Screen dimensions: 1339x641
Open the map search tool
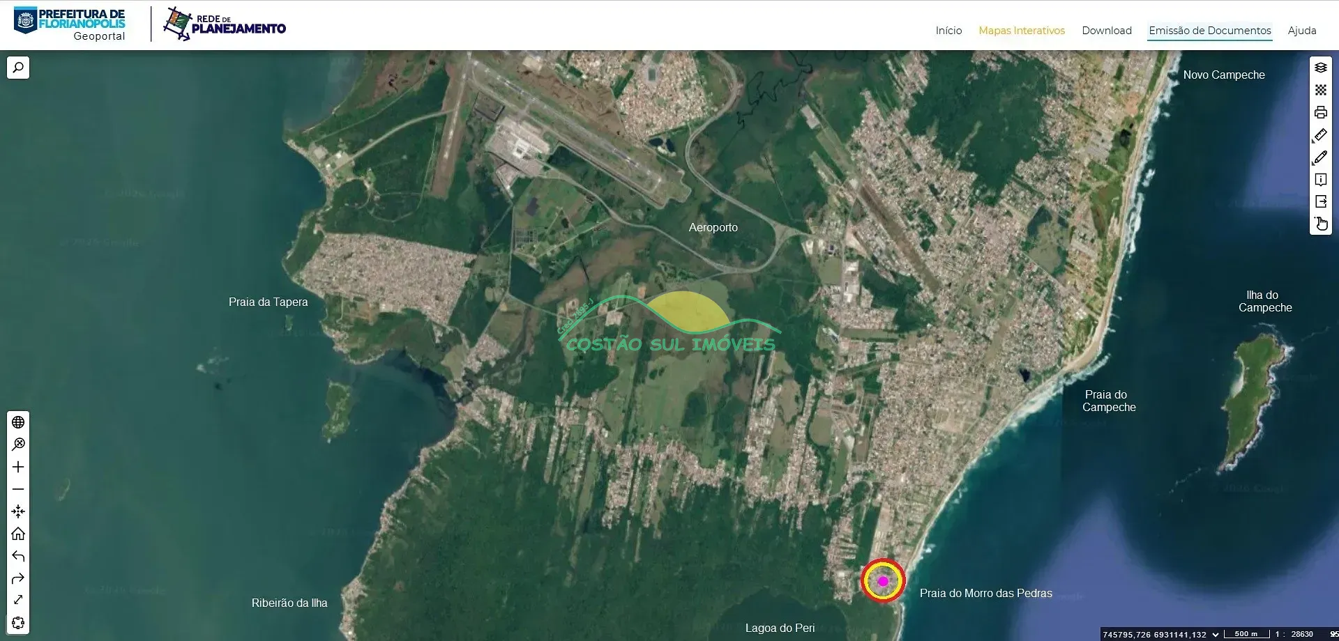coord(18,68)
